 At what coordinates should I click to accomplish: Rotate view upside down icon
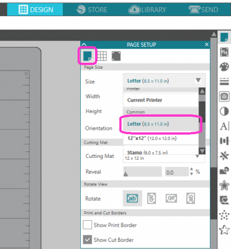(171, 198)
